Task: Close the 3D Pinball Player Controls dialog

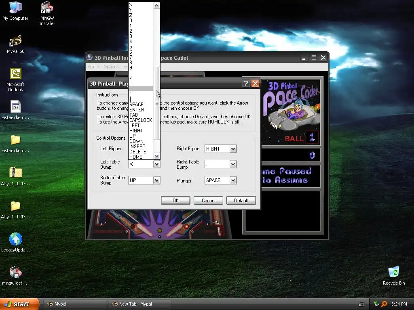Action: [x=255, y=84]
